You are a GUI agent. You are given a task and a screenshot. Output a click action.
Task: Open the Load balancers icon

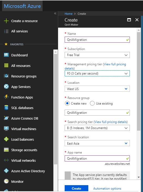point(6,139)
